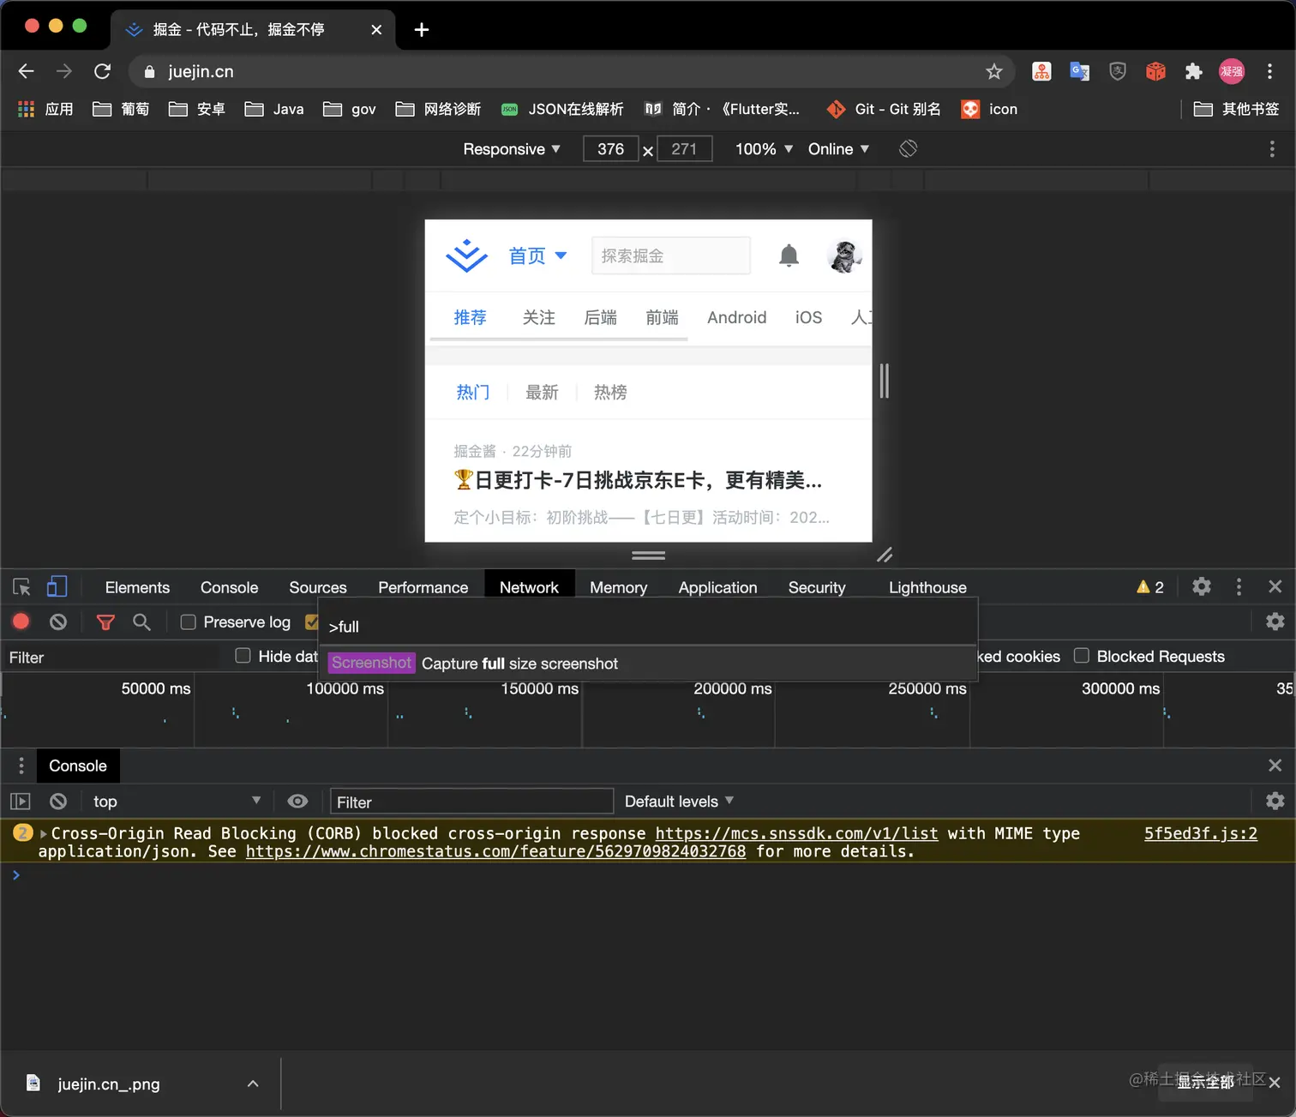Toggle the network filter funnel
The image size is (1296, 1117).
pyautogui.click(x=105, y=622)
